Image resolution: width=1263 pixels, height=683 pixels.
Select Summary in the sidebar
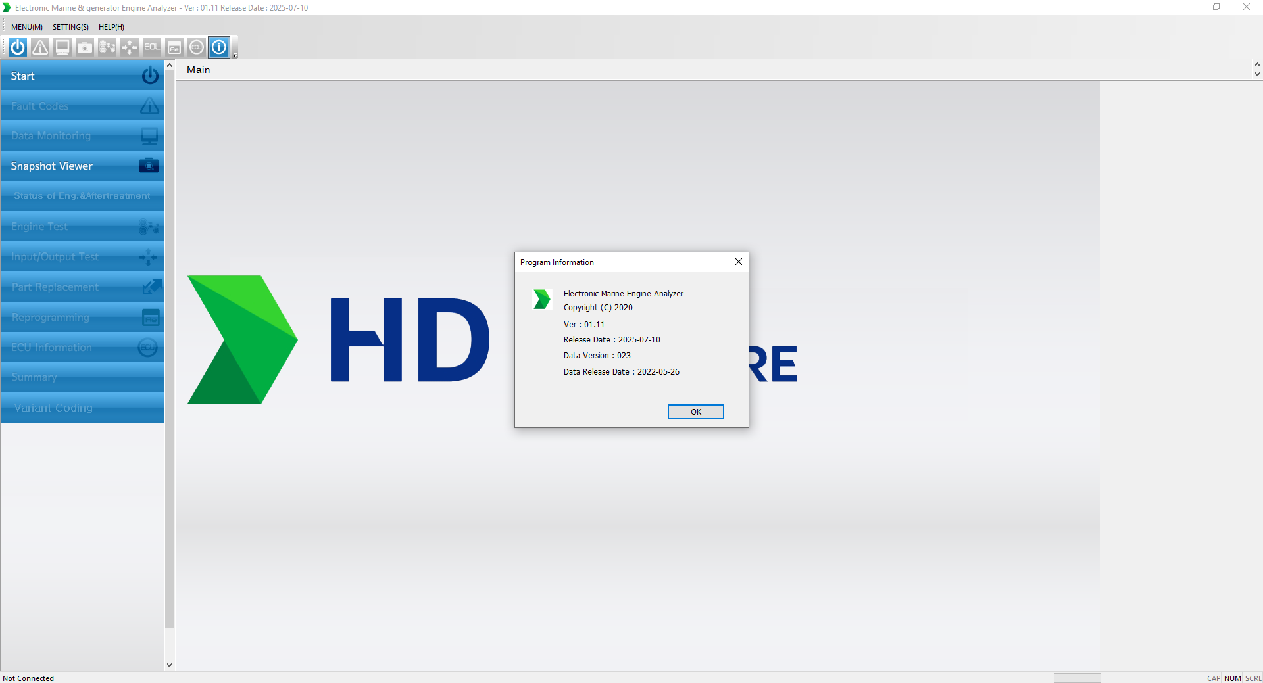point(82,377)
